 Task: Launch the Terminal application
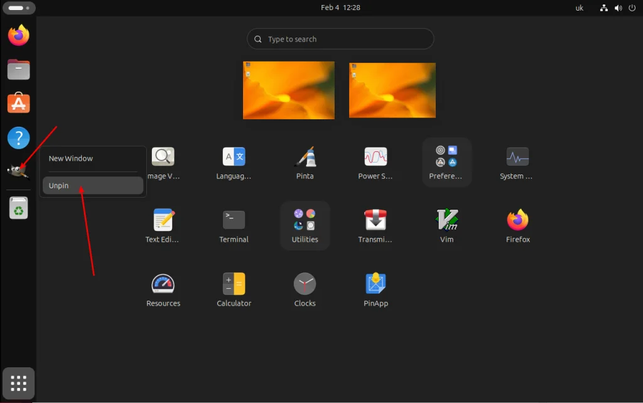234,220
